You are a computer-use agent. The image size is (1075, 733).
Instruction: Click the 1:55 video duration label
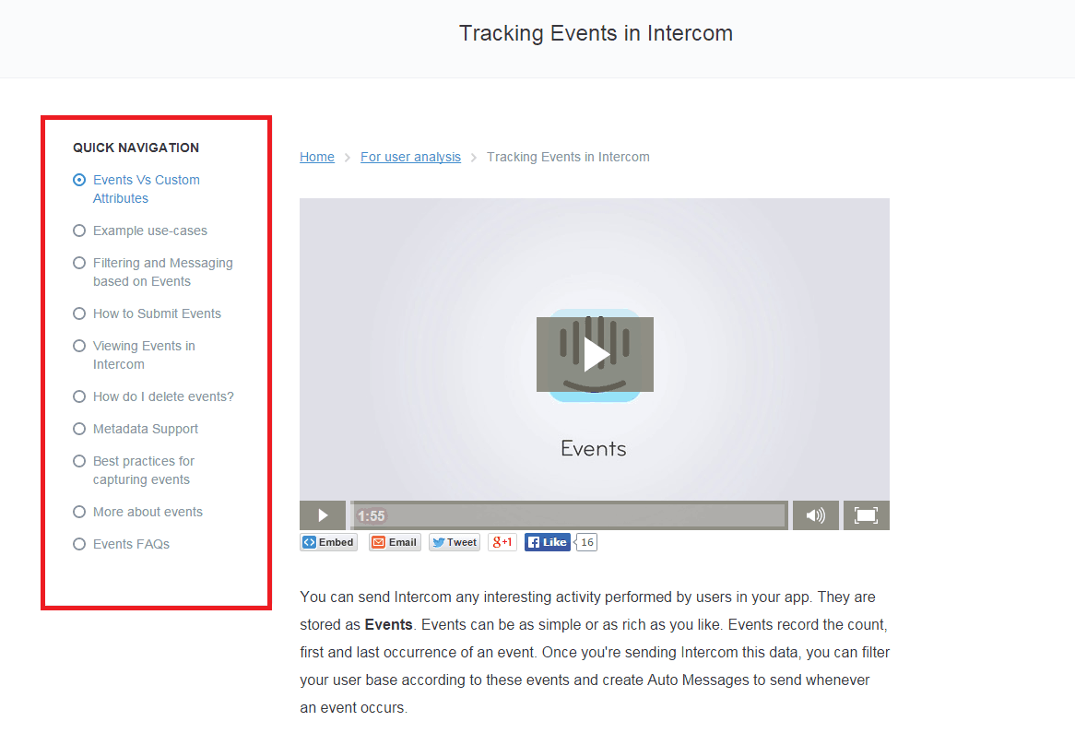[x=372, y=515]
